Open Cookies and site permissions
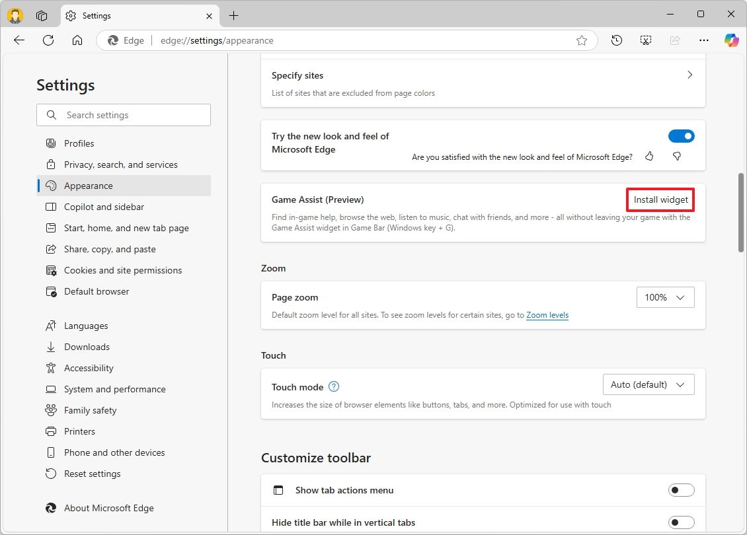This screenshot has width=747, height=535. tap(124, 270)
